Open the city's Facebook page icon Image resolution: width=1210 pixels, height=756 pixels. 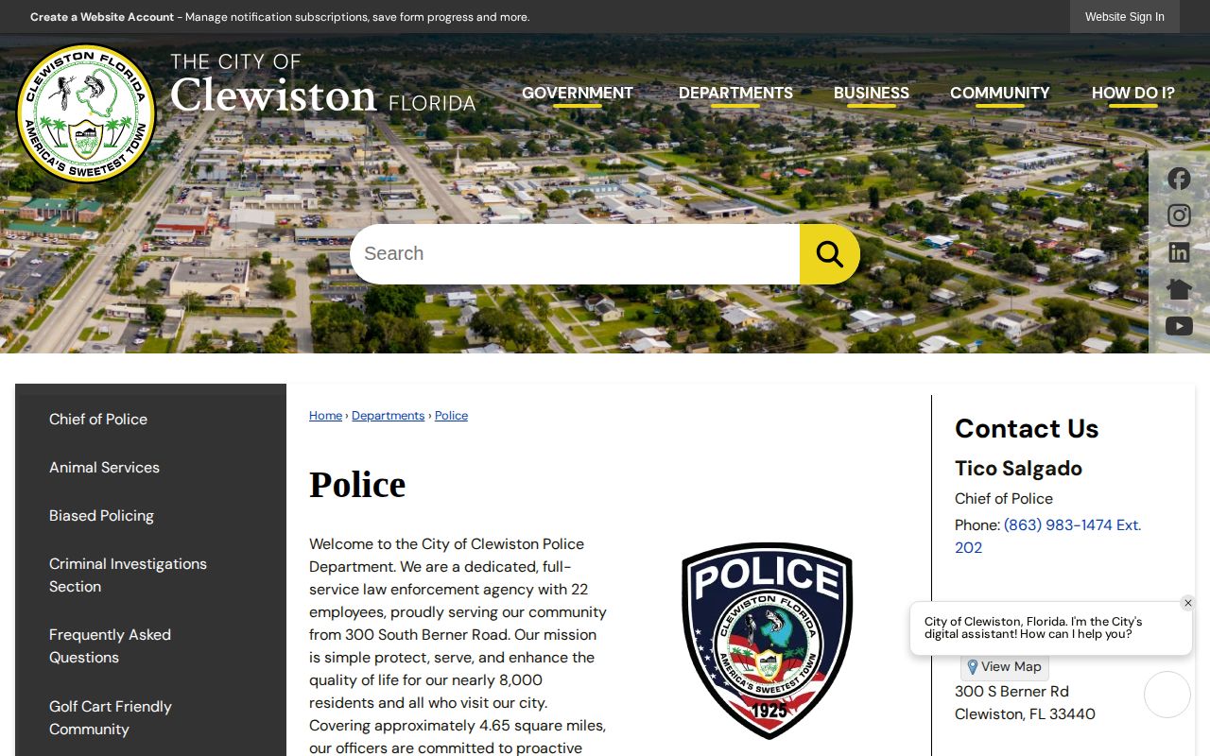tap(1179, 179)
